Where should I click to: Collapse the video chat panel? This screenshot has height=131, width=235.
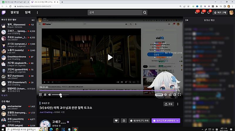click(x=187, y=20)
